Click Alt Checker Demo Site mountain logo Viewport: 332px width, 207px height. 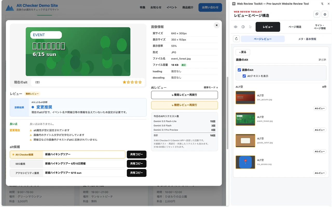pyautogui.click(x=10, y=8)
